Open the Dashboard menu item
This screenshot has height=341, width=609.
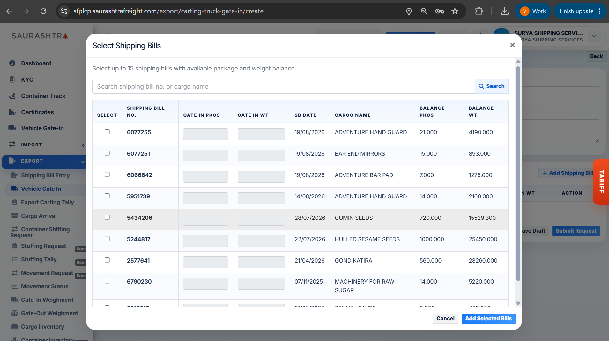[x=36, y=63]
